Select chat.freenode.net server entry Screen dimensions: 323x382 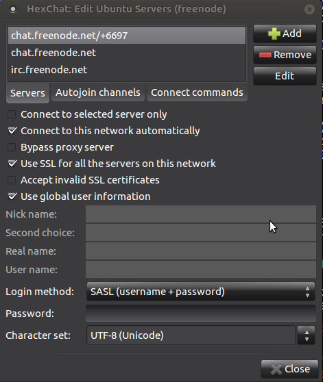[127, 53]
